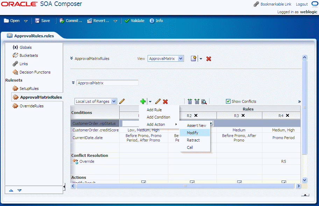The image size is (319, 206).
Task: Open the View ApprovalMatrix dropdown
Action: coord(180,59)
